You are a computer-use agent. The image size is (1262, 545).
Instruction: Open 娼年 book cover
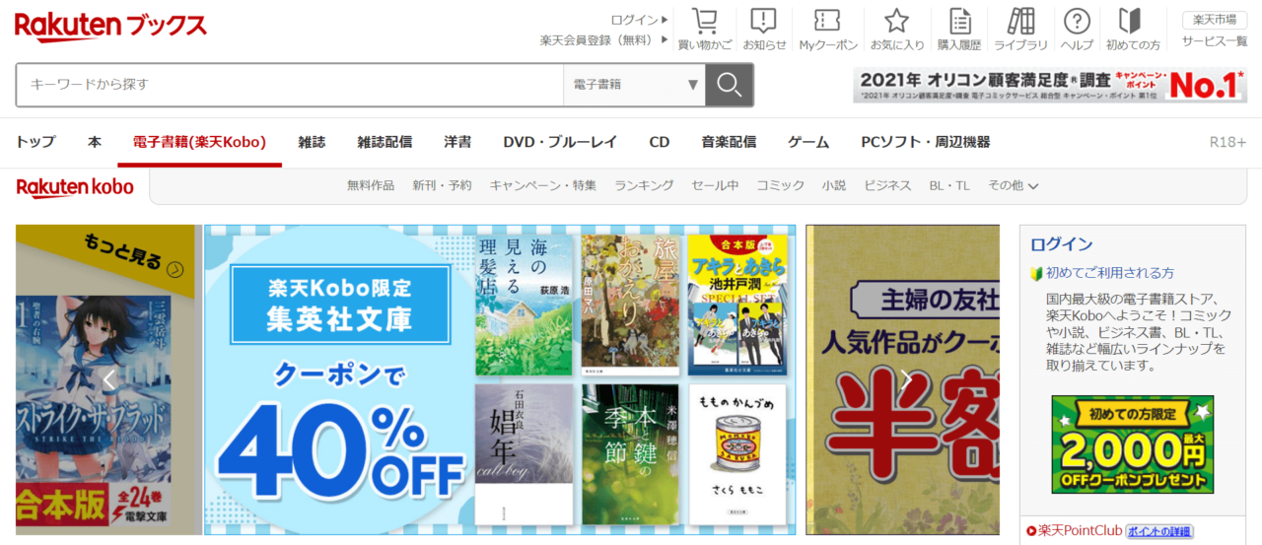524,454
